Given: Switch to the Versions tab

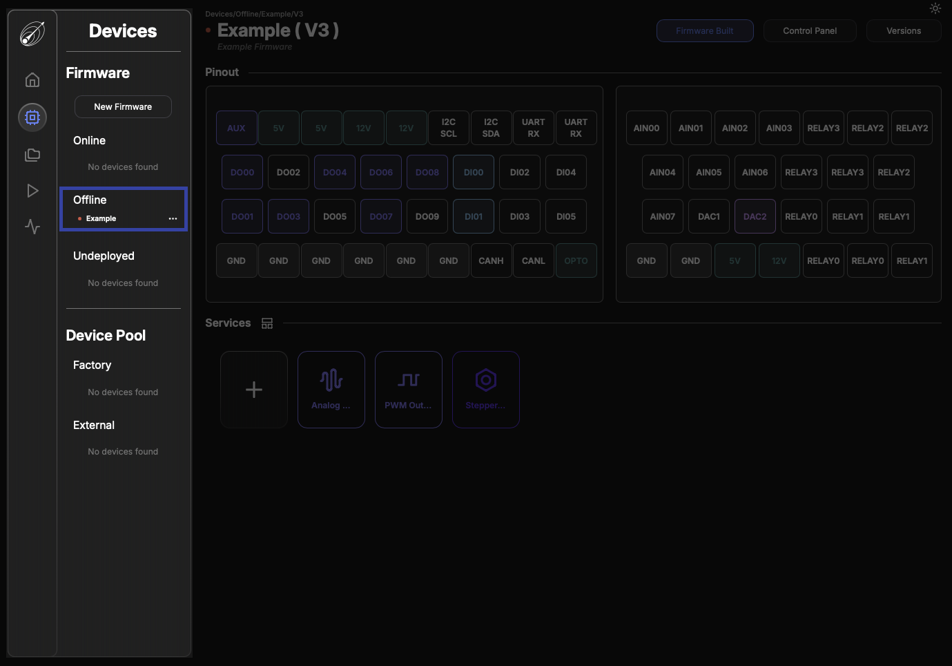Looking at the screenshot, I should [904, 31].
